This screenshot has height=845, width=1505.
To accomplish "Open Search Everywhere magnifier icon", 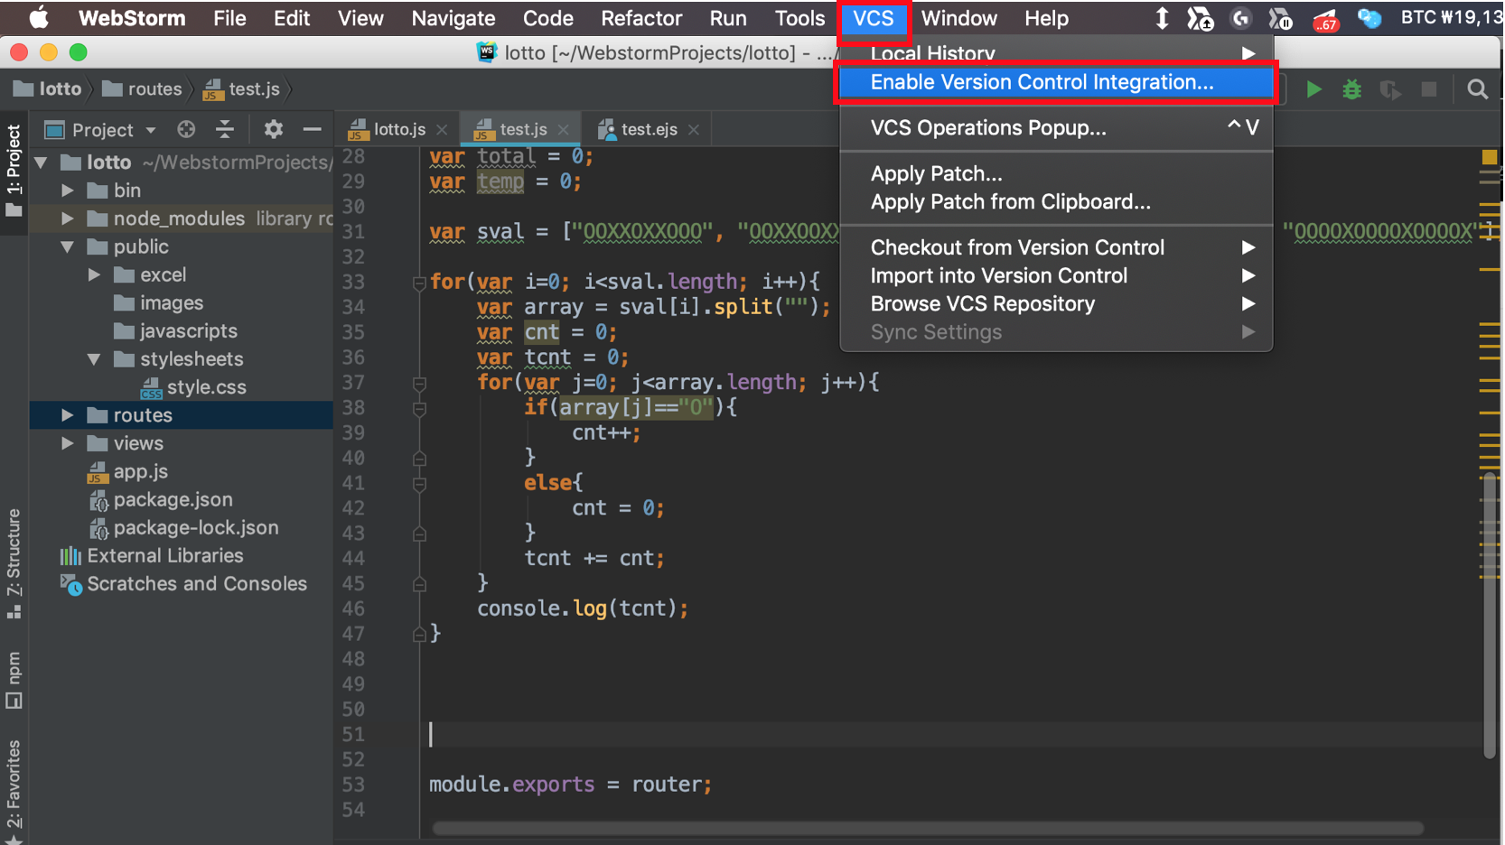I will 1478,89.
